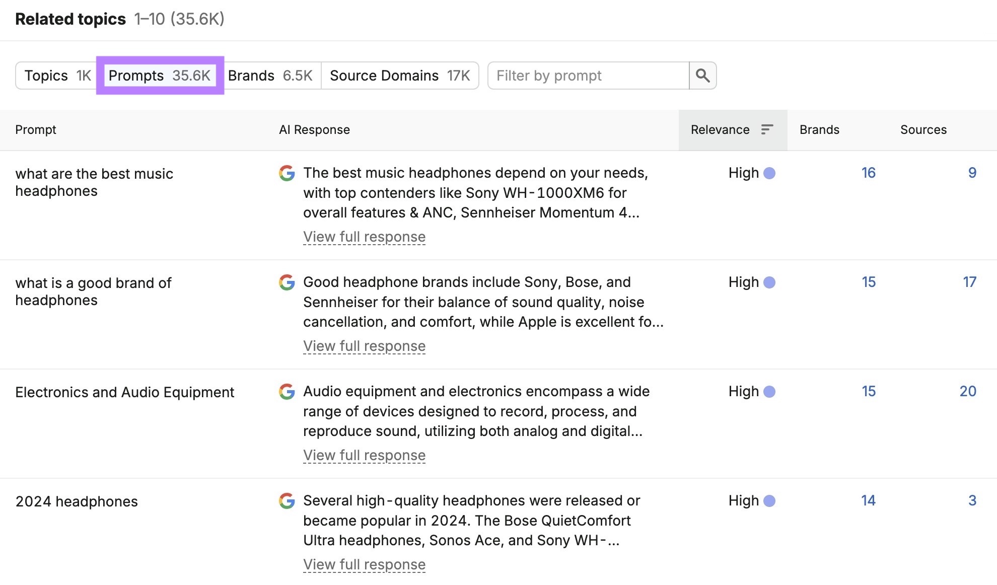View full response for good brand of headphones
Image resolution: width=997 pixels, height=585 pixels.
[x=364, y=346]
